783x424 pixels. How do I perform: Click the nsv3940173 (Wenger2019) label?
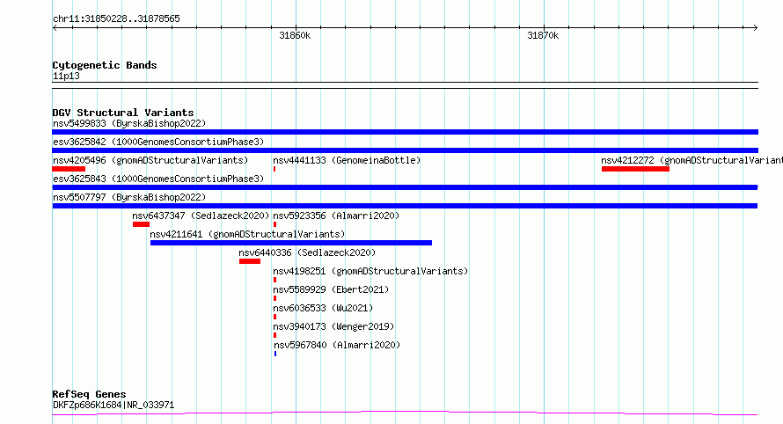(333, 326)
